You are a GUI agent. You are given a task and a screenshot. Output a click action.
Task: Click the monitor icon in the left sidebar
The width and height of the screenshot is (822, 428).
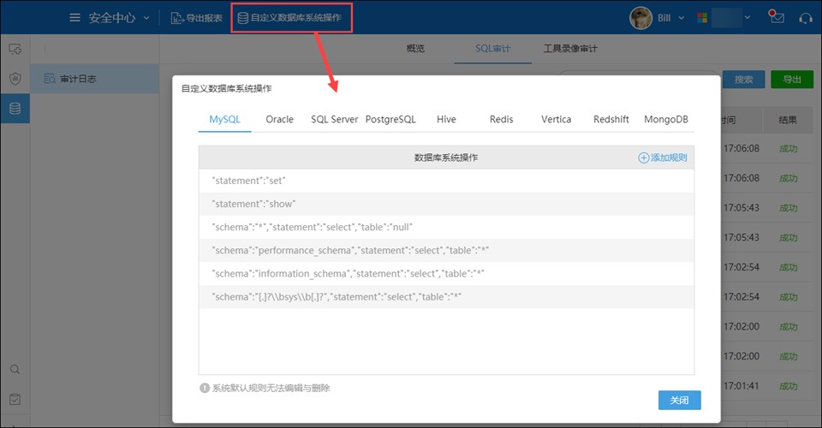pos(15,50)
